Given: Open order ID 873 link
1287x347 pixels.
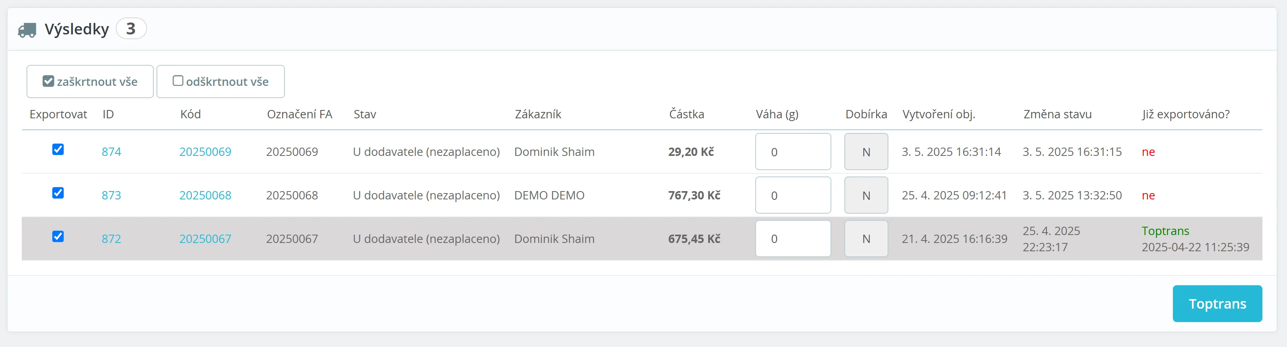Looking at the screenshot, I should pyautogui.click(x=111, y=195).
